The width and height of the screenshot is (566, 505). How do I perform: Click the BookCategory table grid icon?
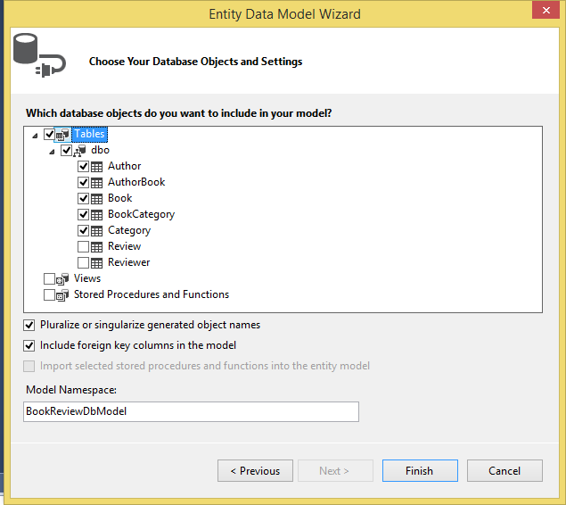(96, 215)
